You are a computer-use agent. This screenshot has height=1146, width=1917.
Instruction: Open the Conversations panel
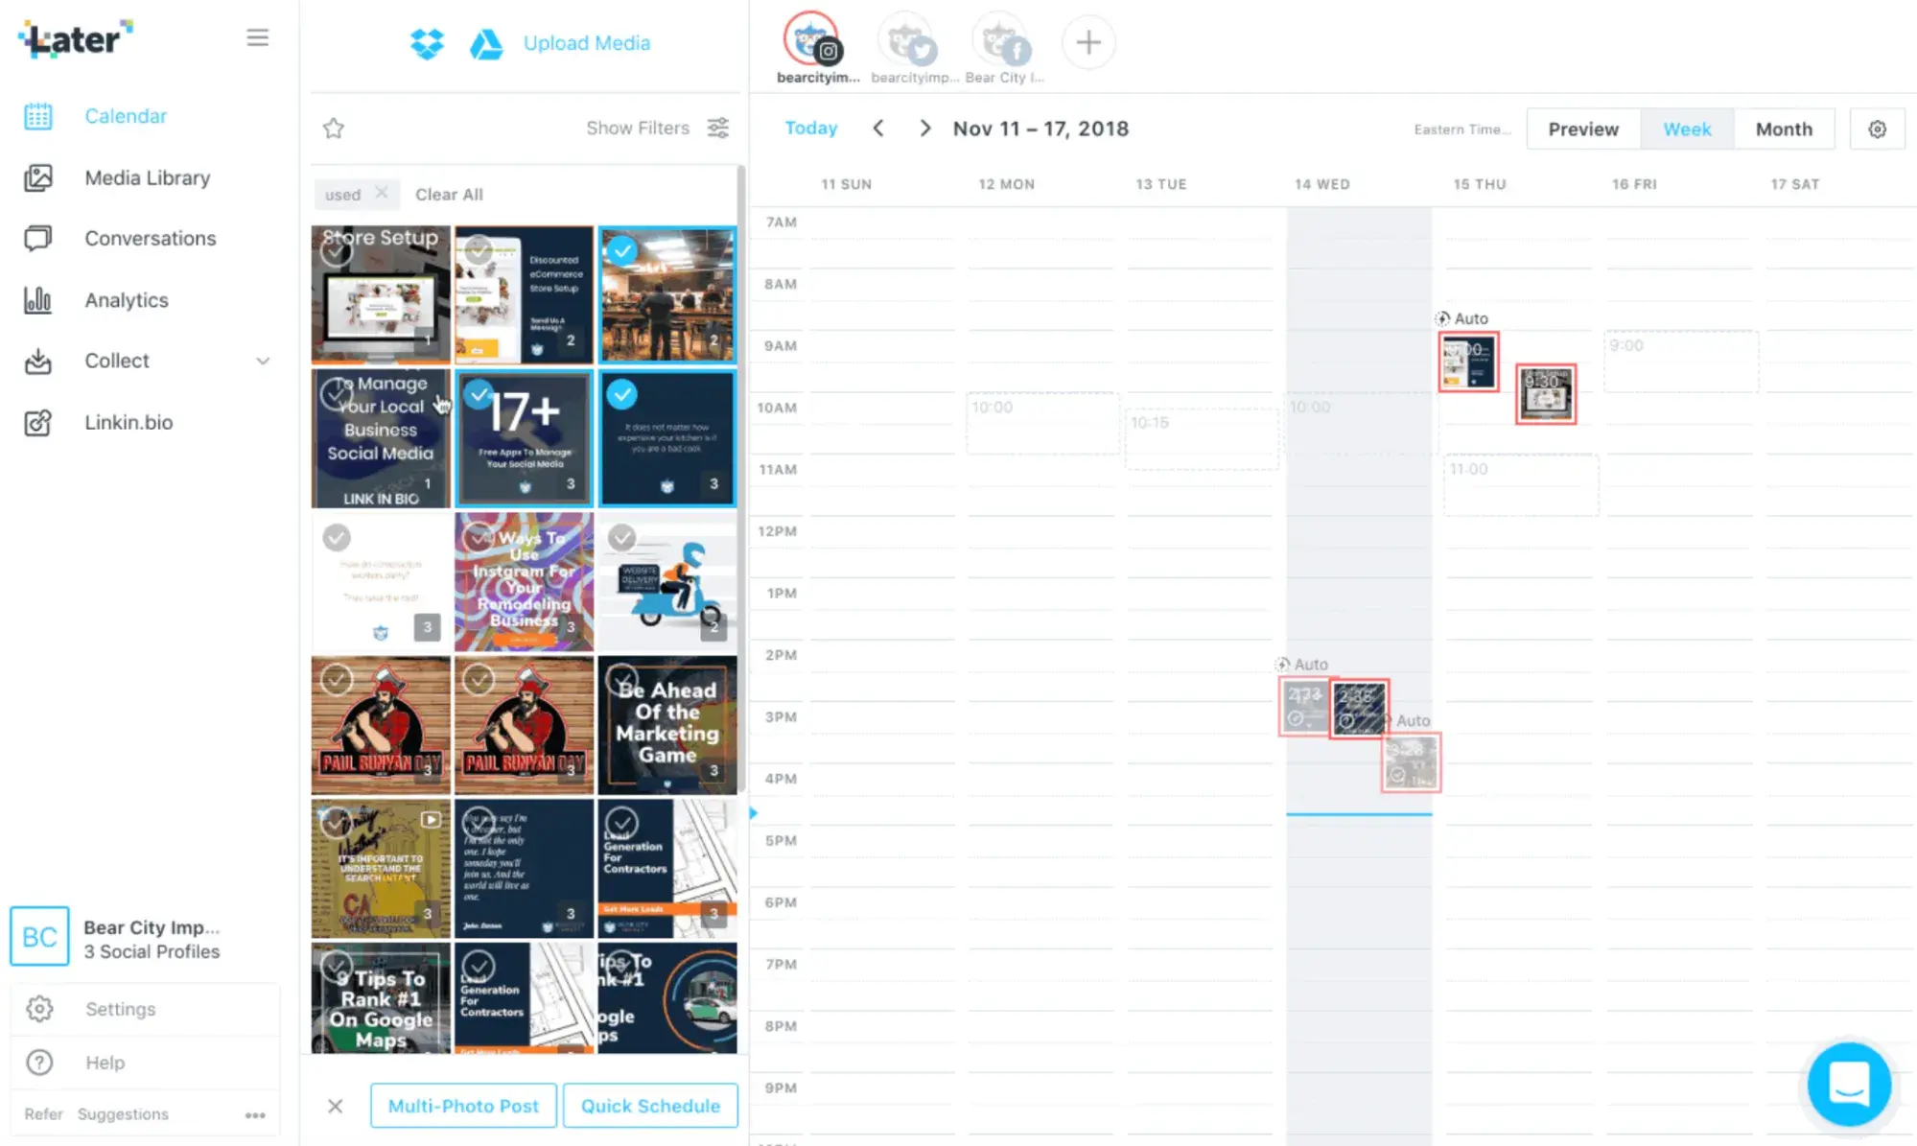(x=150, y=238)
